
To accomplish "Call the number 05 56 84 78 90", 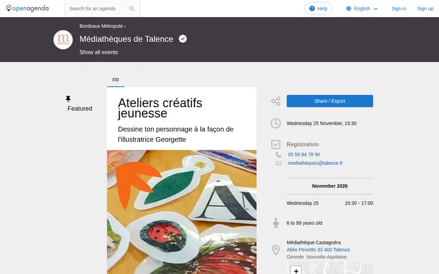I will 304,155.
